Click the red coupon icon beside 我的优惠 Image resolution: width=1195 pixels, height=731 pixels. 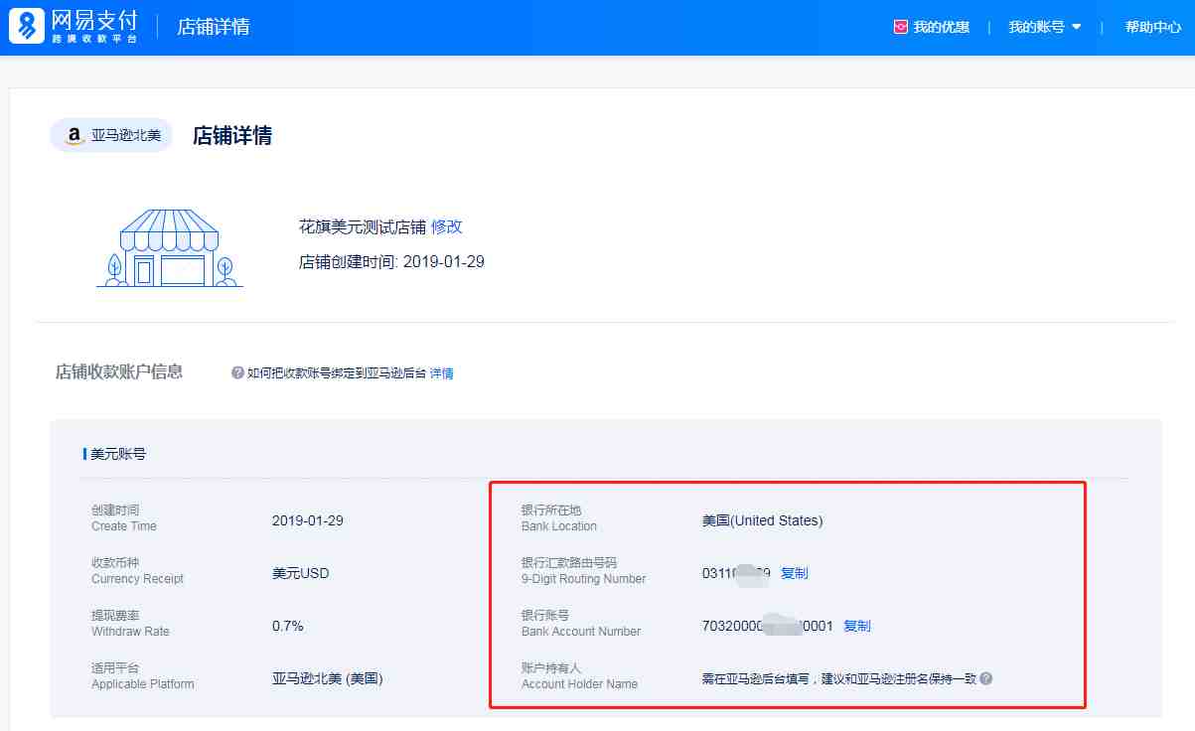901,28
